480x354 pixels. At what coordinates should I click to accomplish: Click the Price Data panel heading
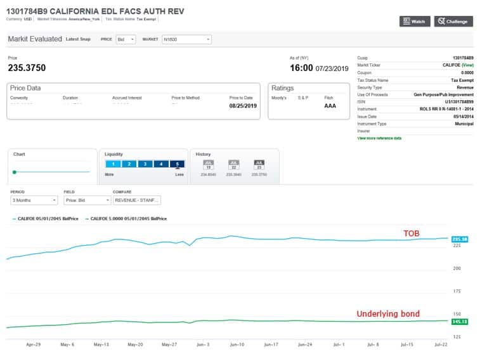[25, 88]
